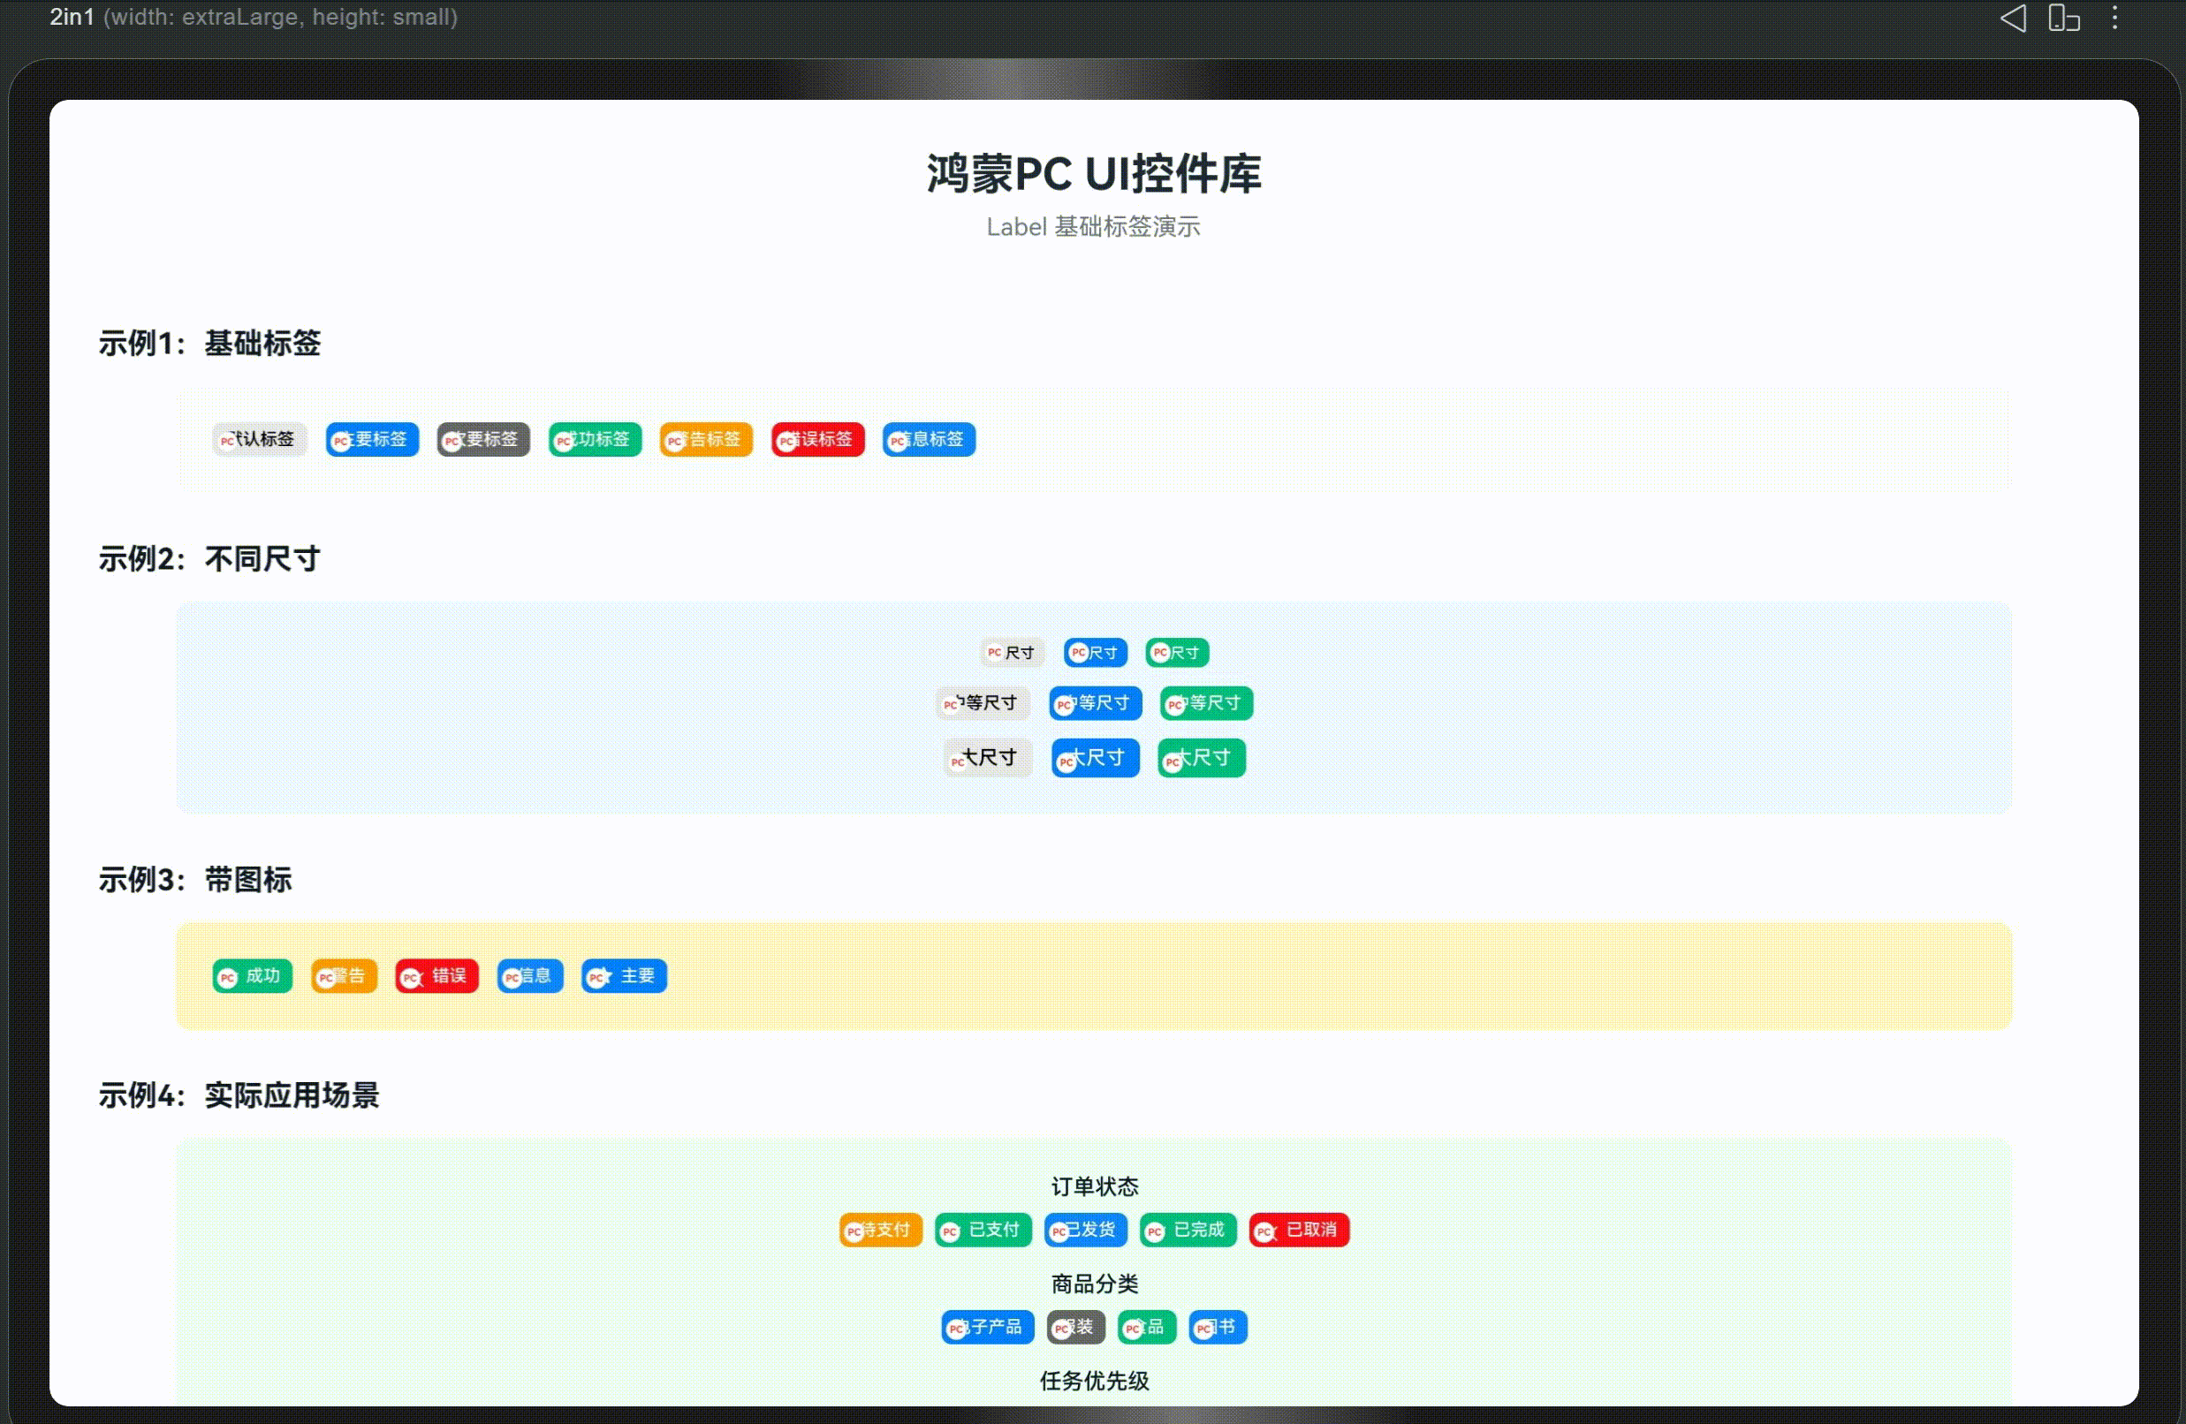The image size is (2186, 1424).
Task: Click the blue 图书 category tag
Action: tap(1217, 1327)
